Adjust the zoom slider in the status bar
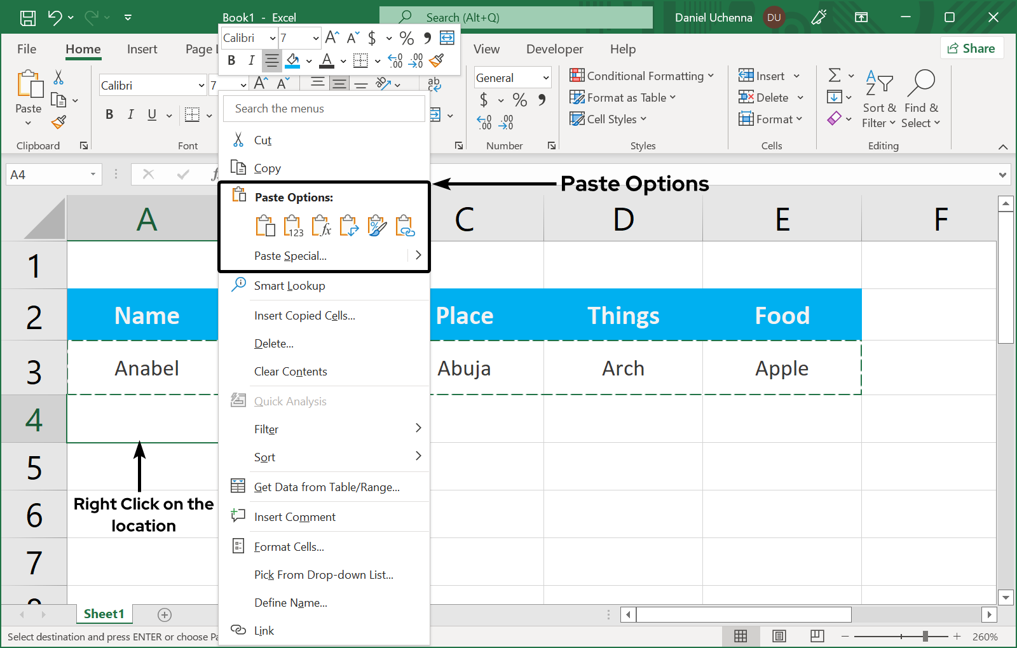Screen dimensions: 1017x648 point(925,636)
